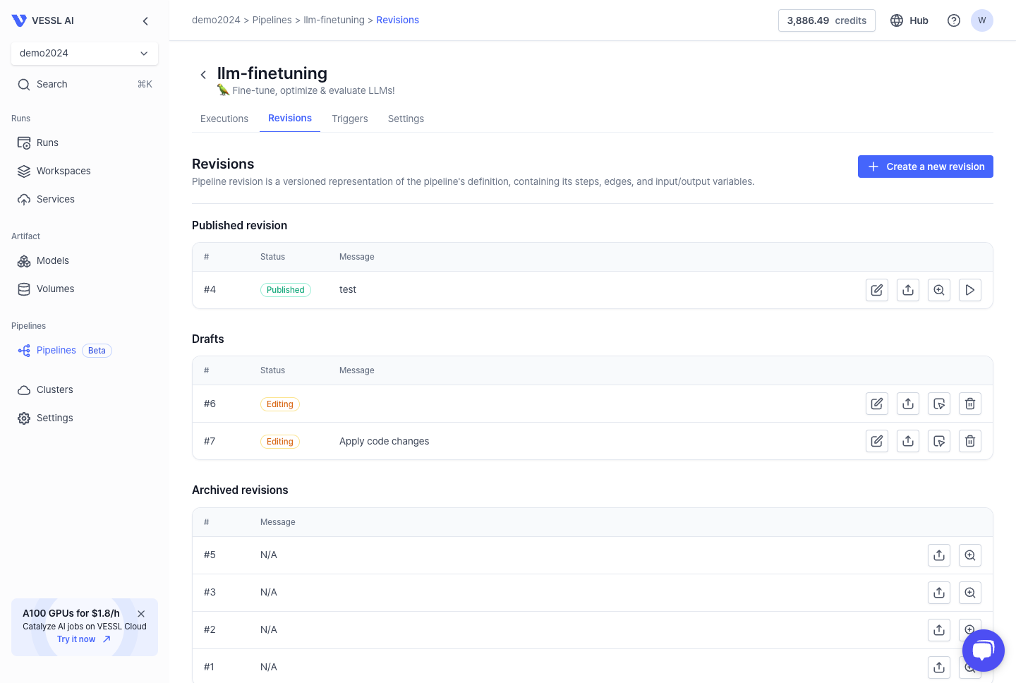Switch to the Triggers tab

350,119
